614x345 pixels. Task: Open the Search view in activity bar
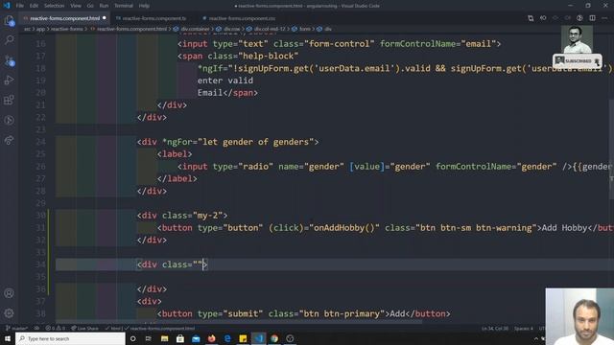click(9, 40)
